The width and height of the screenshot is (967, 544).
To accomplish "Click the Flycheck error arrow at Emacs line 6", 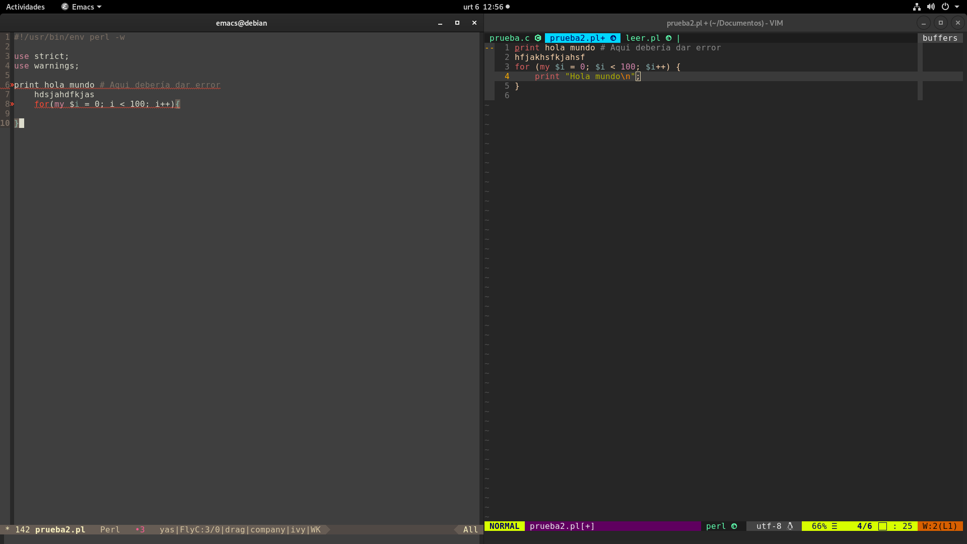I will tap(12, 85).
